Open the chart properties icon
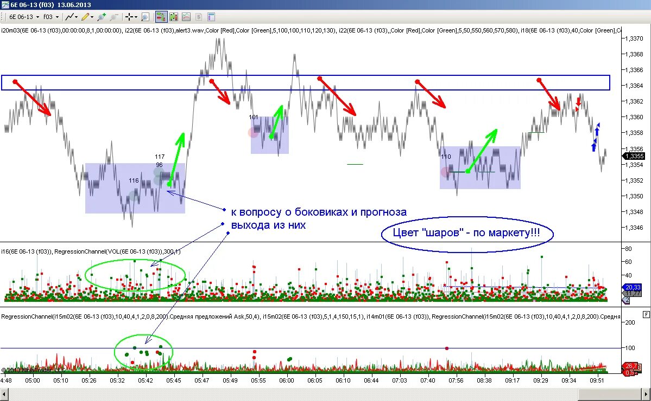Image resolution: width=651 pixels, height=401 pixels. (x=211, y=17)
